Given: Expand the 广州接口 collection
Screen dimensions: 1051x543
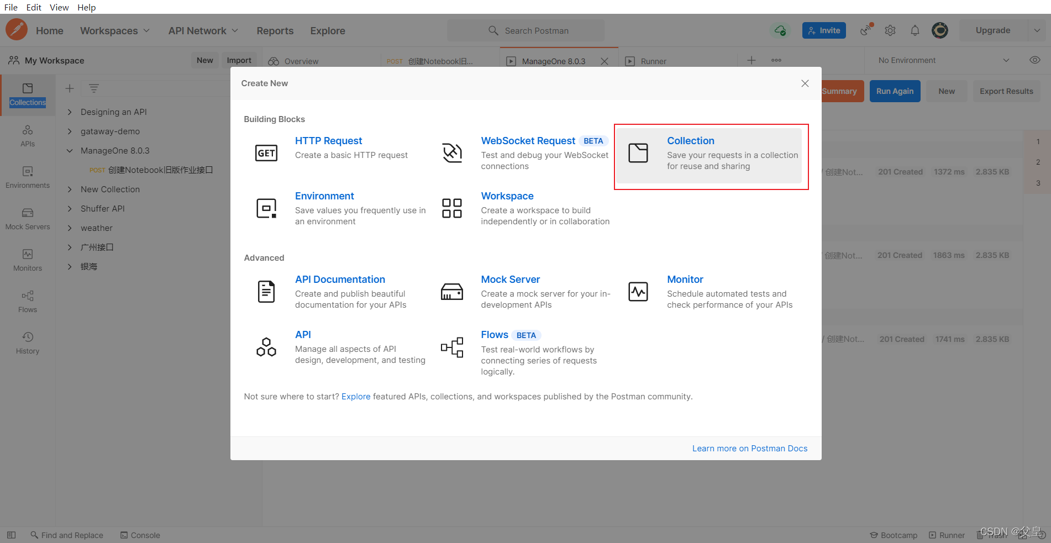Looking at the screenshot, I should coord(70,247).
